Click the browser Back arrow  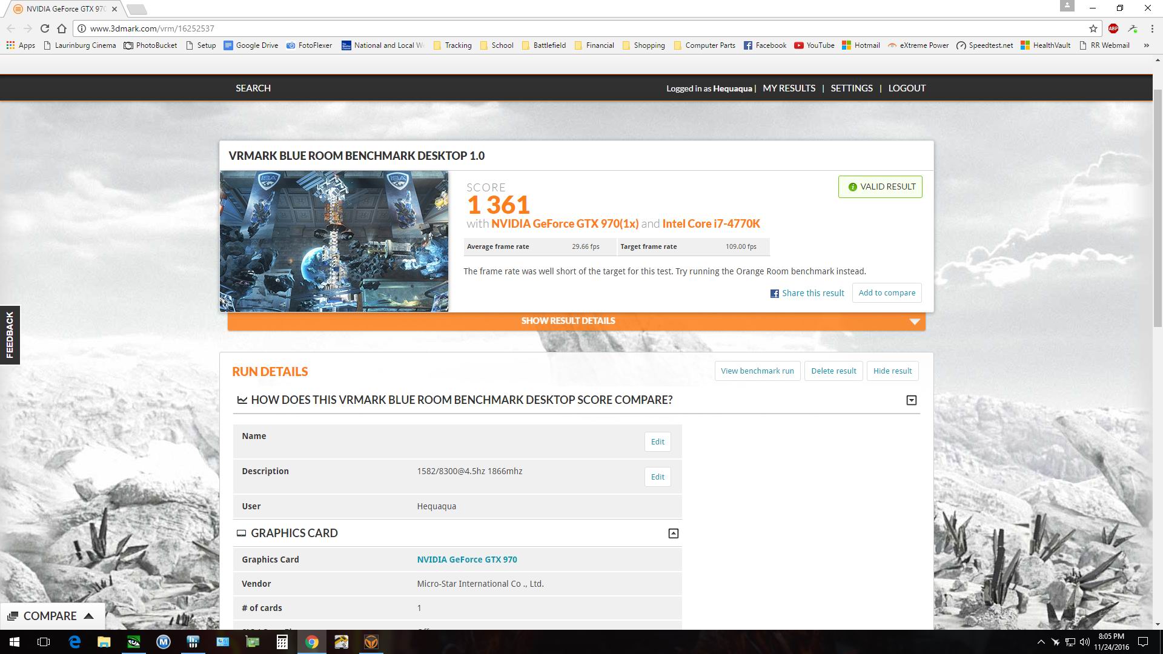point(11,28)
